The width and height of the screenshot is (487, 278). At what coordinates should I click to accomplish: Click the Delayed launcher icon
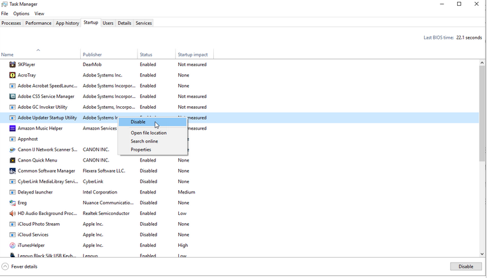[x=13, y=192]
